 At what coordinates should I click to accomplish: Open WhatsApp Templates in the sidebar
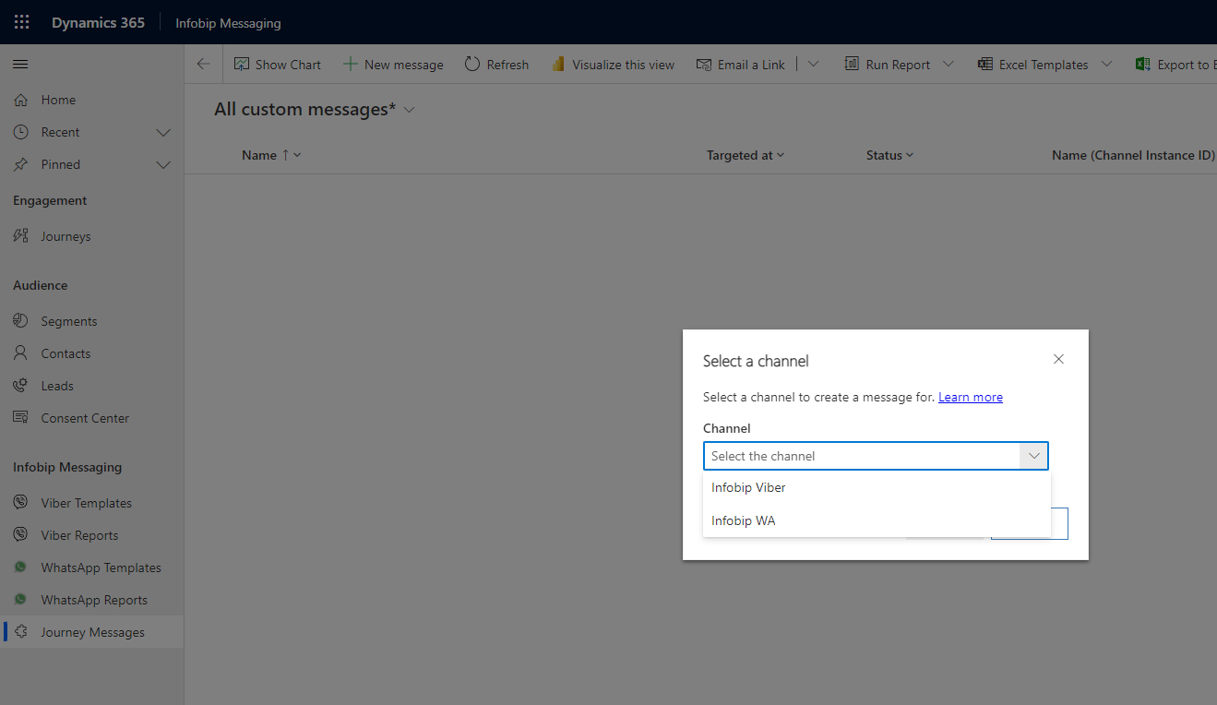pyautogui.click(x=101, y=567)
